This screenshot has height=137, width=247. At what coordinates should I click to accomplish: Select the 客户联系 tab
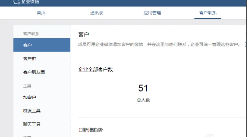[x=208, y=13]
